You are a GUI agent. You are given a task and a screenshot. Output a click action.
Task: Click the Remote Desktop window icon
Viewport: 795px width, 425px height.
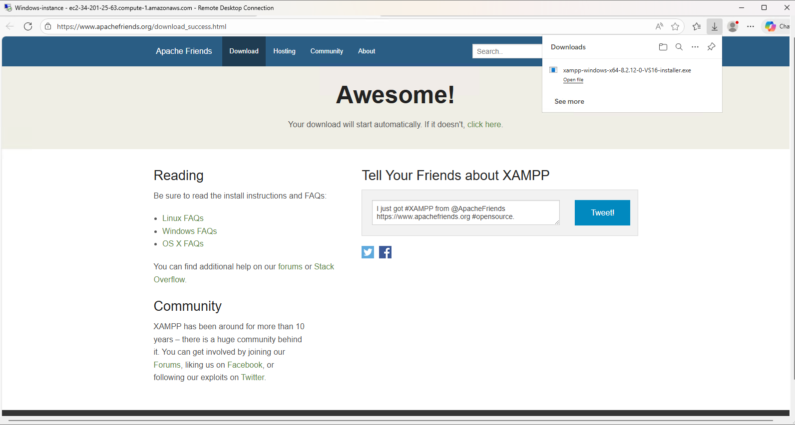(8, 7)
